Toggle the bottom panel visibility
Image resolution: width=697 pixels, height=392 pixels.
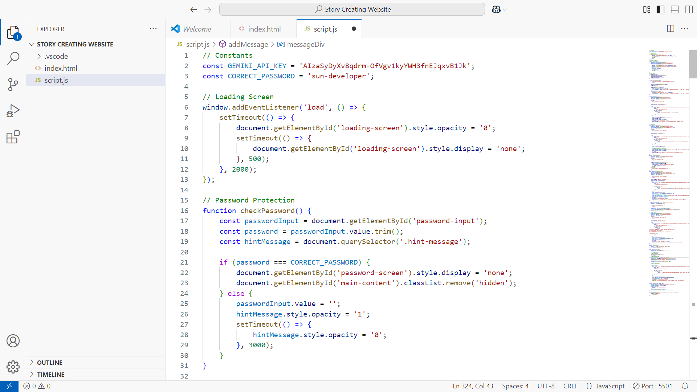point(674,9)
